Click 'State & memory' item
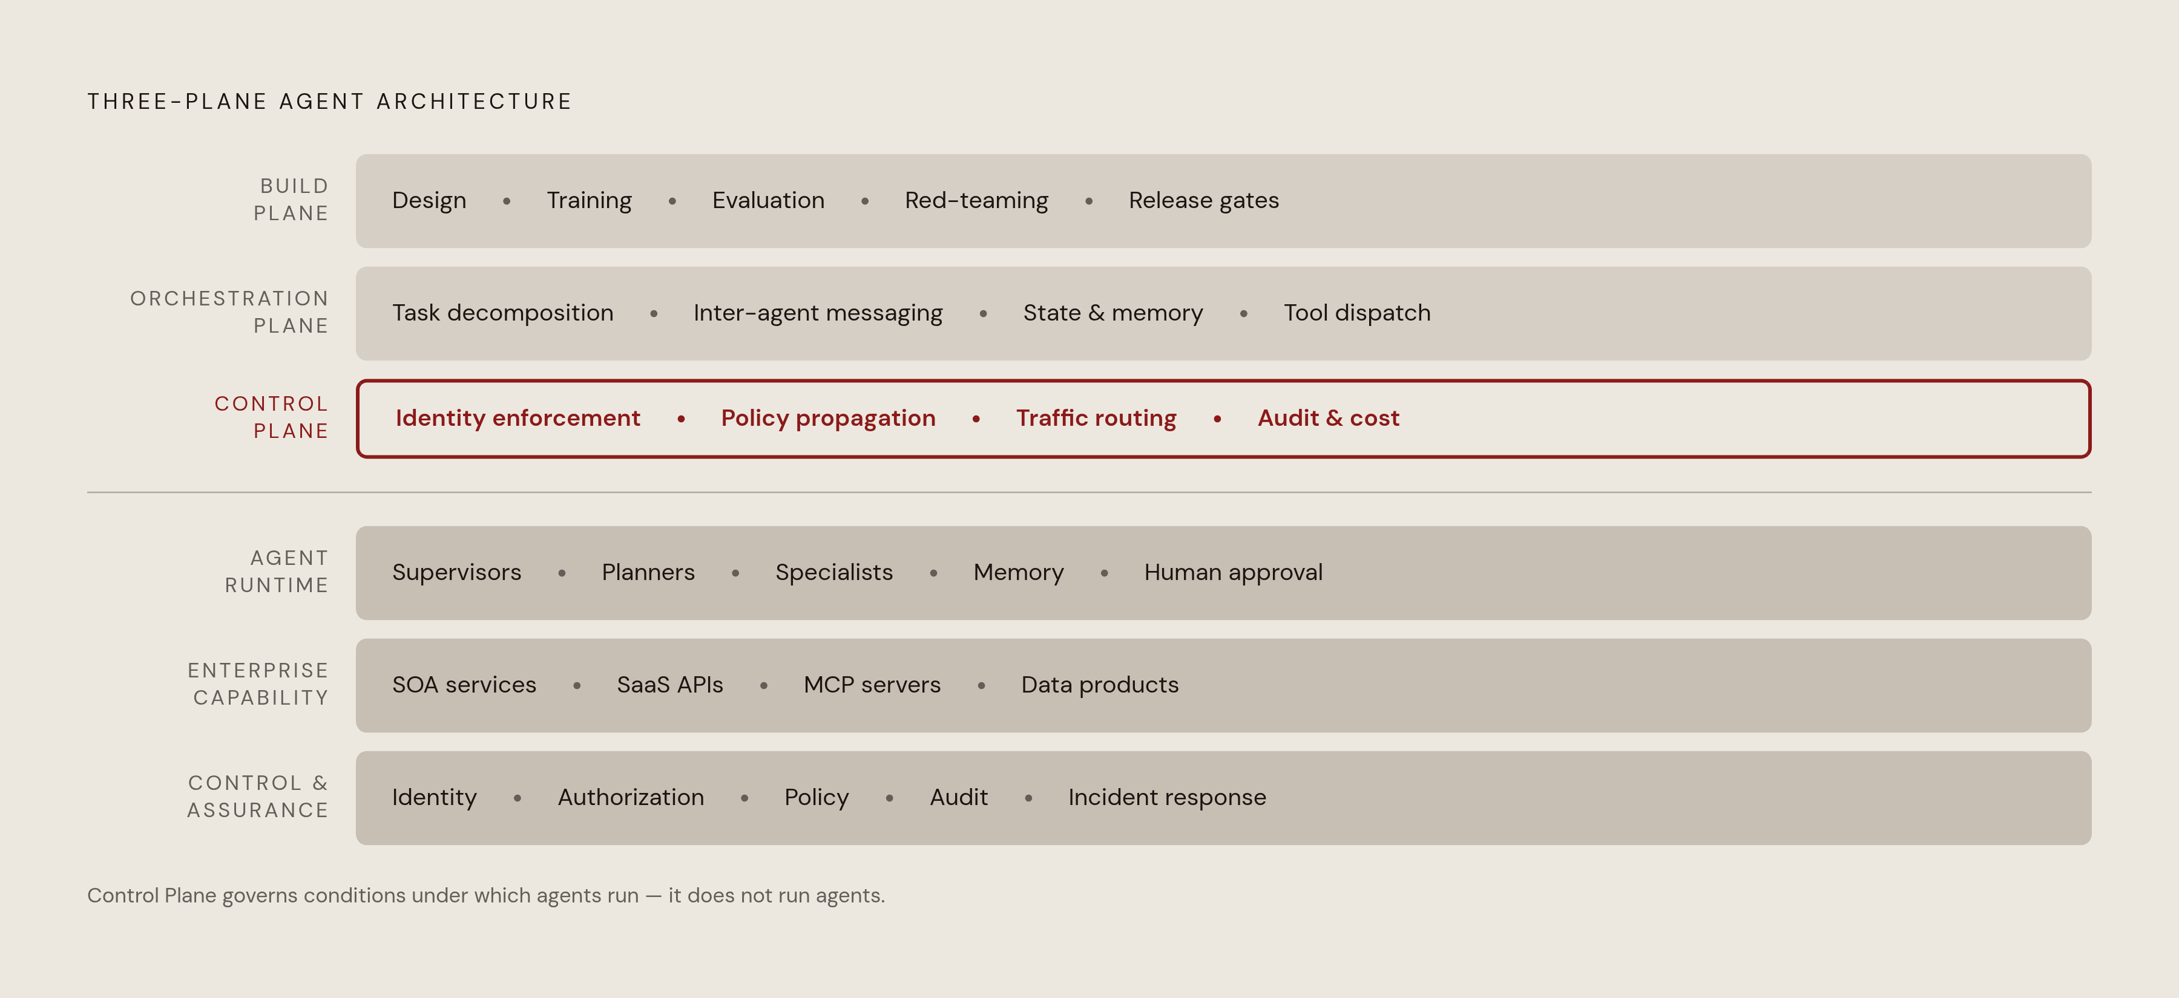Viewport: 2179px width, 998px height. point(1113,313)
